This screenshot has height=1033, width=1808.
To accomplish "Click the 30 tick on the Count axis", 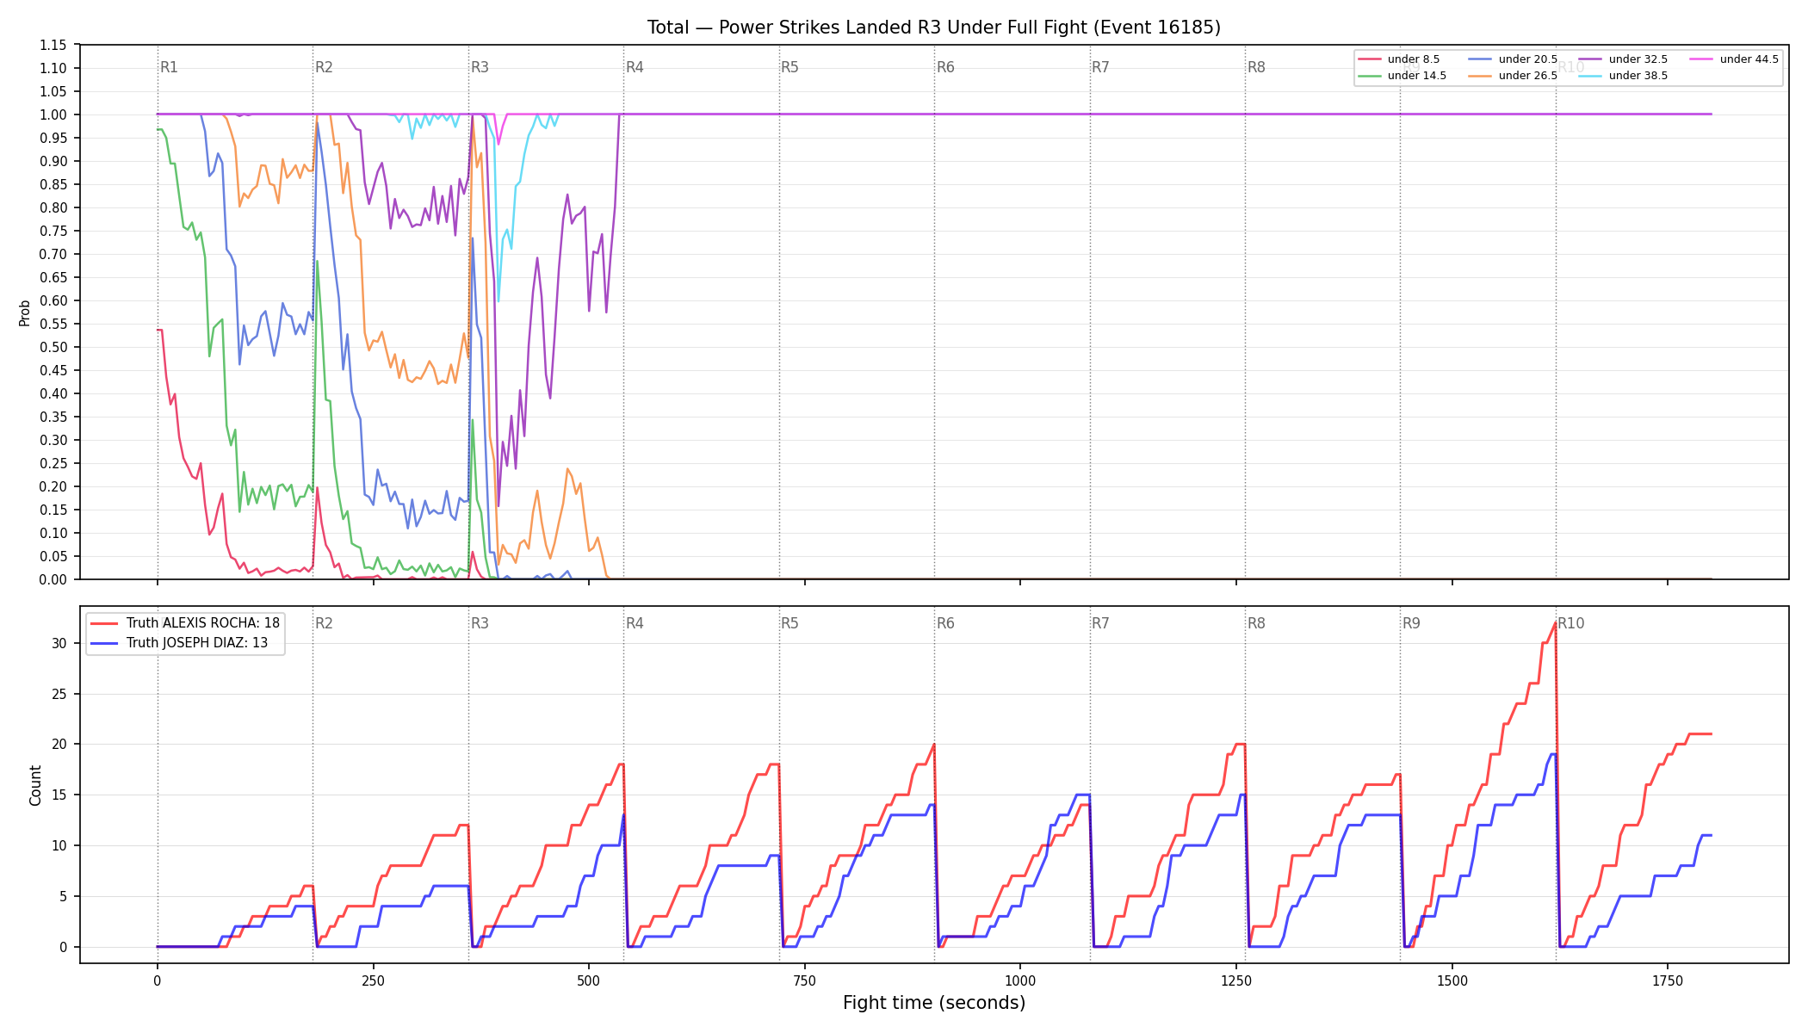I will tap(59, 643).
